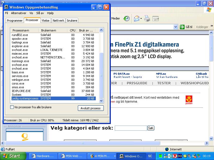The image size is (214, 160).
Task: Expand the toolbar overflow chevron
Action: (212, 26)
